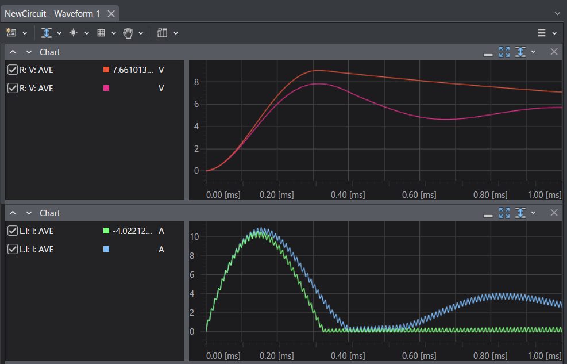Open dropdown beside cursor marker icon
Screen dimensions: 567x364
point(87,33)
